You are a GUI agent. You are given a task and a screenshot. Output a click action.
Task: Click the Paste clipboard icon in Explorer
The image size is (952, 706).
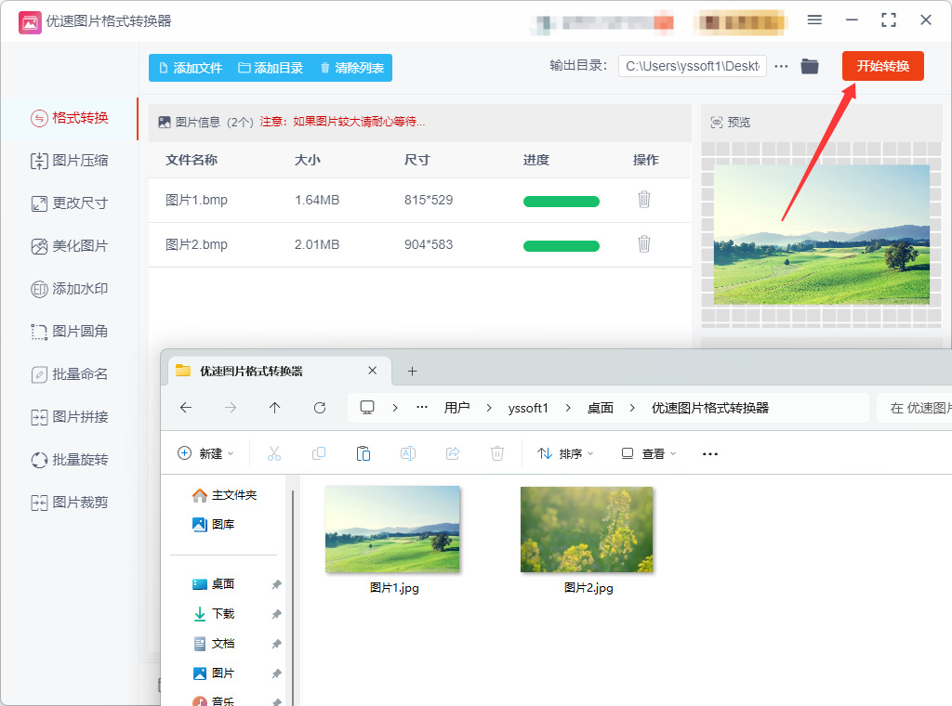tap(364, 453)
